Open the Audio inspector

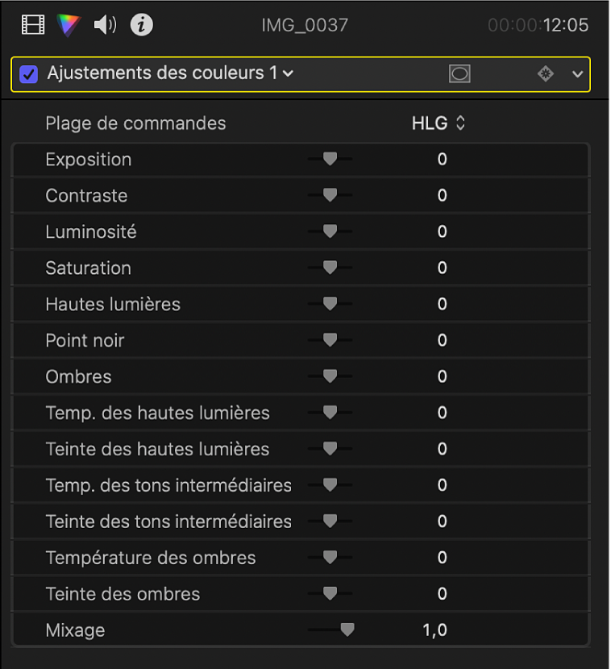[x=104, y=24]
